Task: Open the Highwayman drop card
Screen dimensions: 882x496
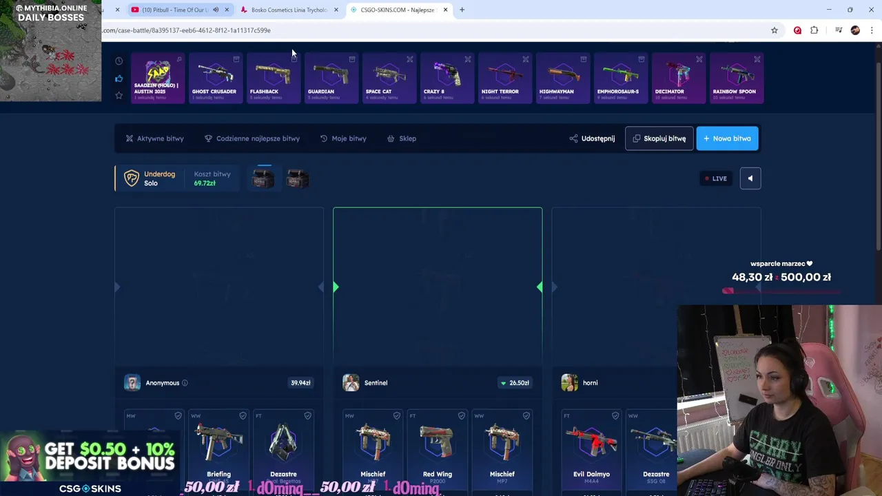Action: coord(562,79)
